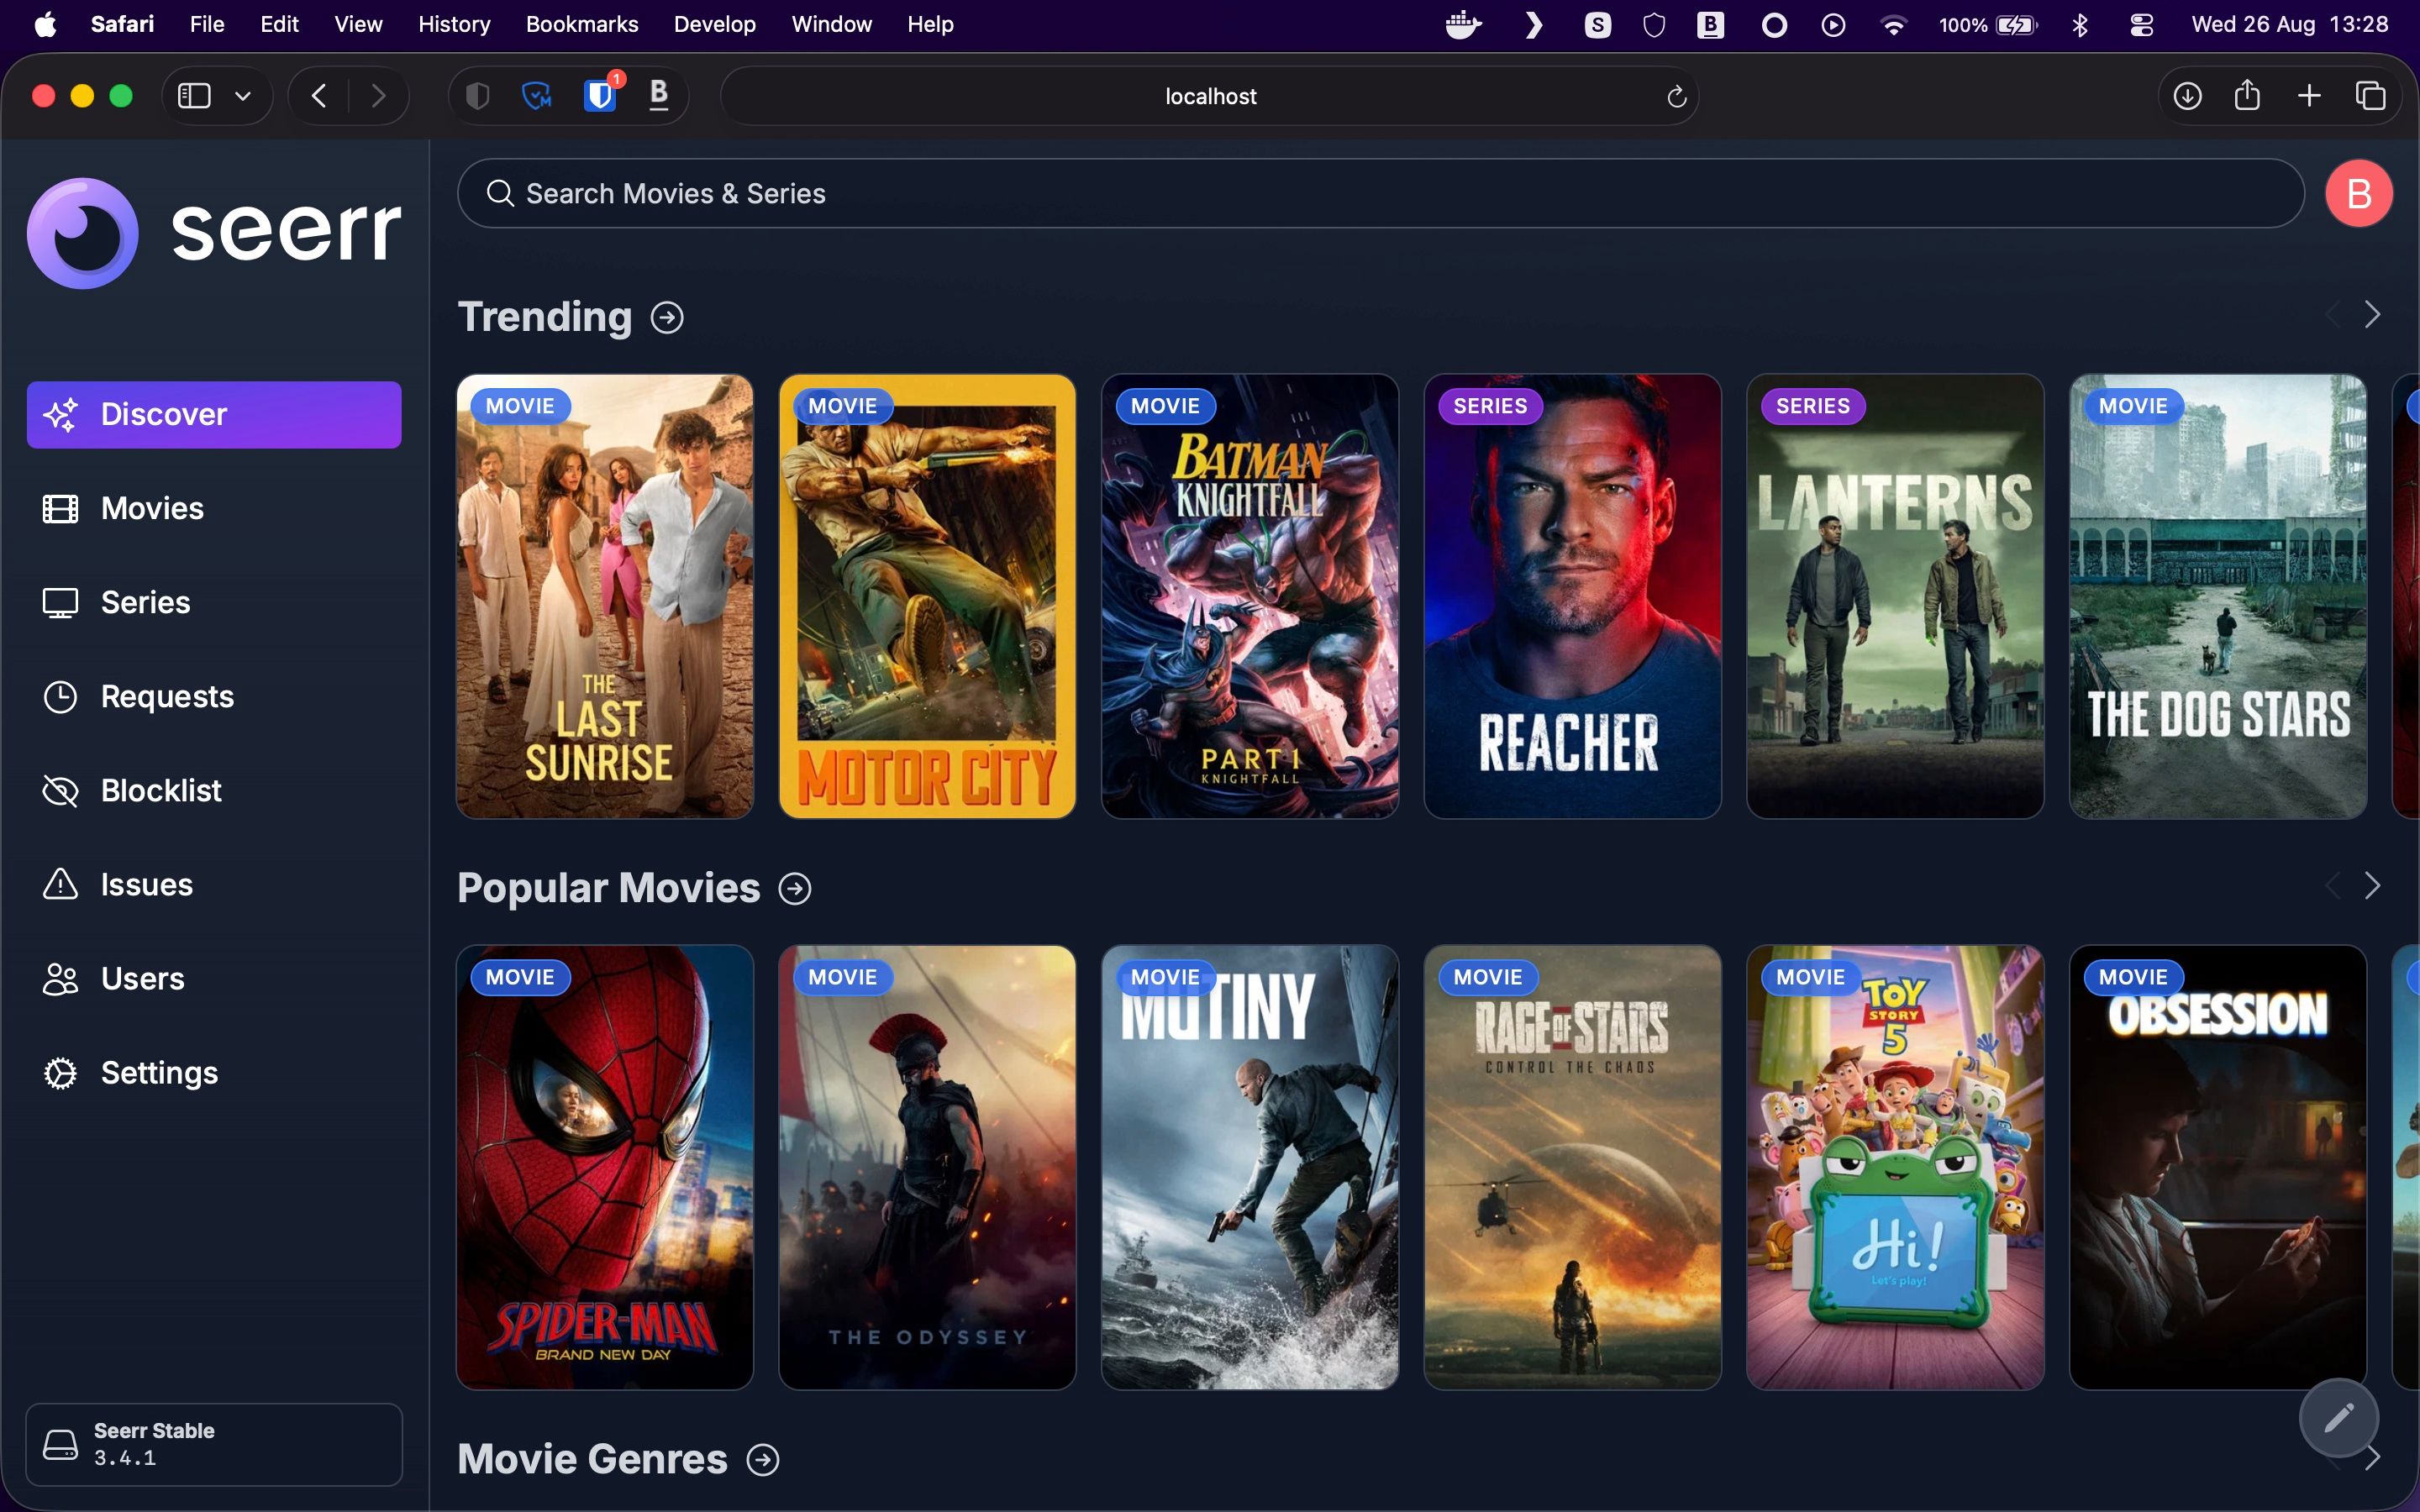
Task: Open Spider-Man Brand New Day card
Action: [605, 1167]
